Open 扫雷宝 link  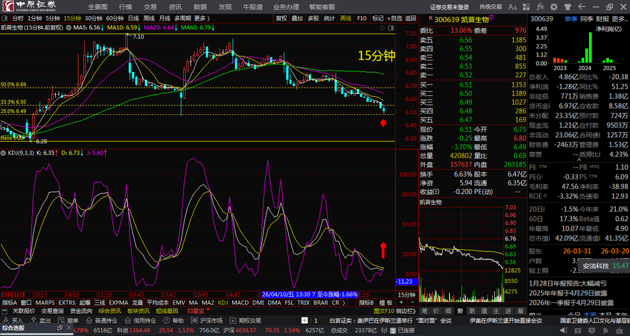click(x=195, y=311)
